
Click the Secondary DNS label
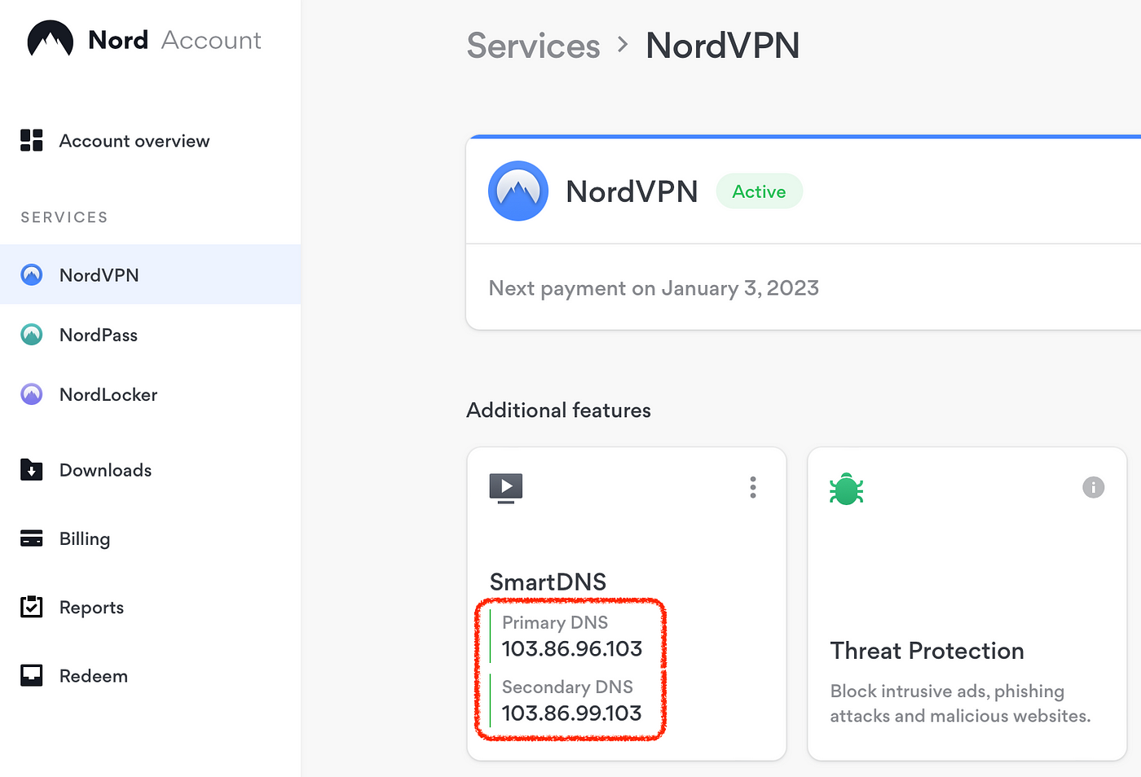tap(567, 687)
